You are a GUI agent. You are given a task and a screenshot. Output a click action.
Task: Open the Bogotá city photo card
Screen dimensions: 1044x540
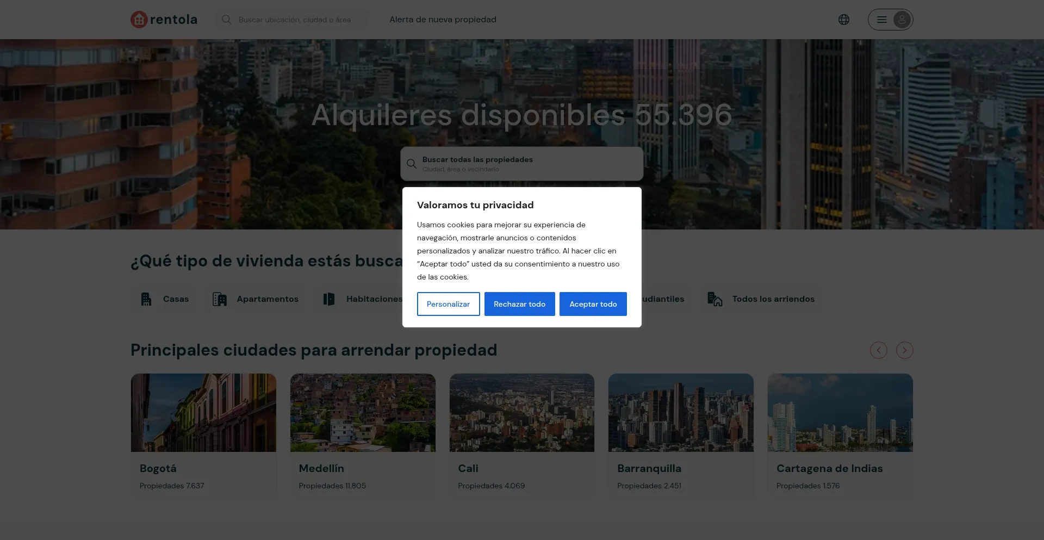click(x=203, y=412)
